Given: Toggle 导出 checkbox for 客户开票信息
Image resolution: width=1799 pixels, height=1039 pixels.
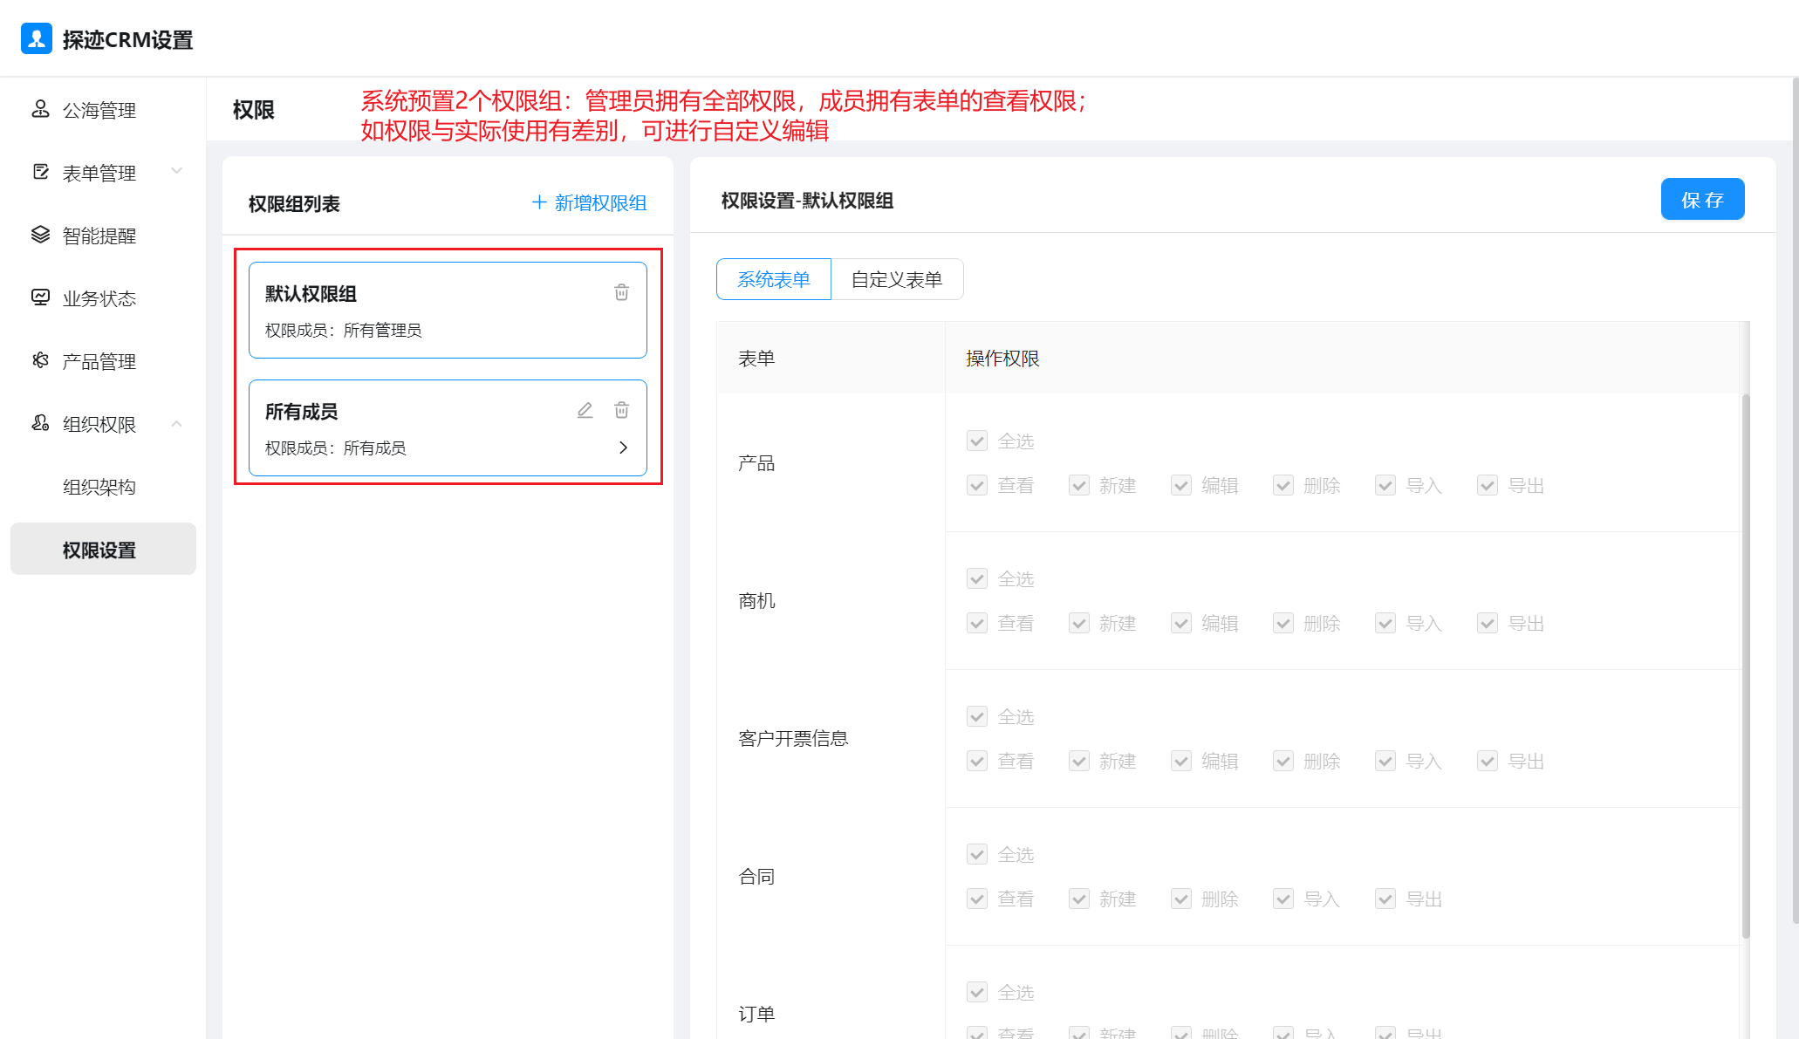Looking at the screenshot, I should (1488, 761).
